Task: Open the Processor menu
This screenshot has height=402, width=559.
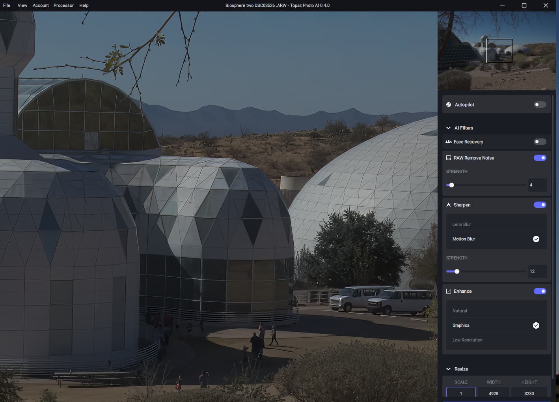Action: pos(63,6)
